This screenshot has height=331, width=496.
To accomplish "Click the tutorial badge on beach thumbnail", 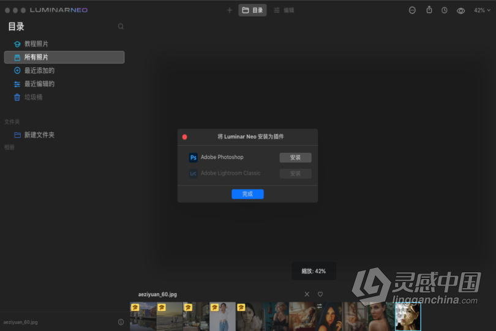I will click(x=162, y=307).
